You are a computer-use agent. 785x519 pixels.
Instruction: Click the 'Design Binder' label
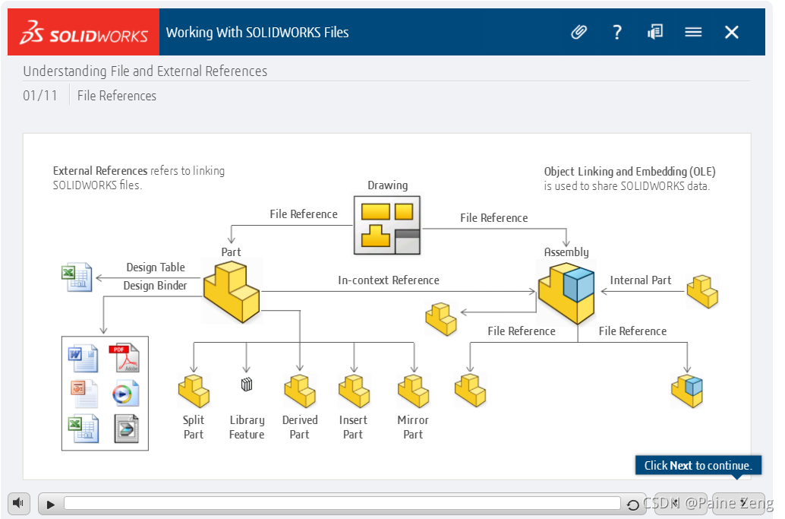[x=155, y=286]
